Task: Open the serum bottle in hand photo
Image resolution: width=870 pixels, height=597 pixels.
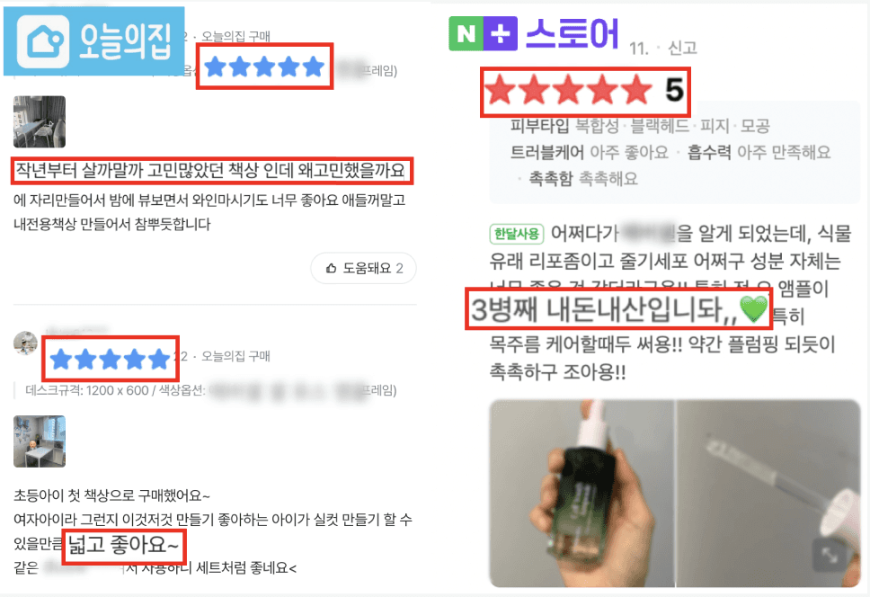Action: (582, 493)
